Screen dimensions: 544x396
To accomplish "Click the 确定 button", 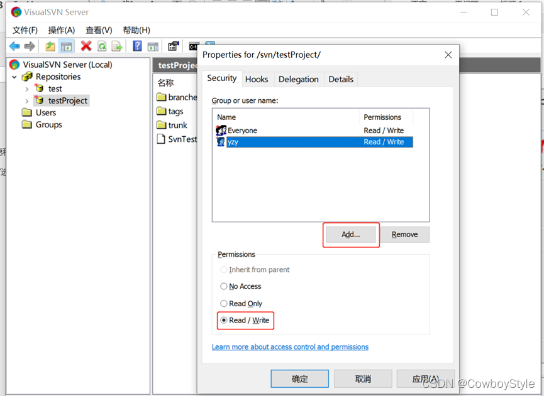I will click(300, 378).
